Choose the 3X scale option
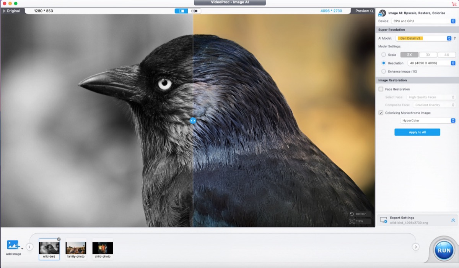Viewport: 459px width, 268px height. 428,55
